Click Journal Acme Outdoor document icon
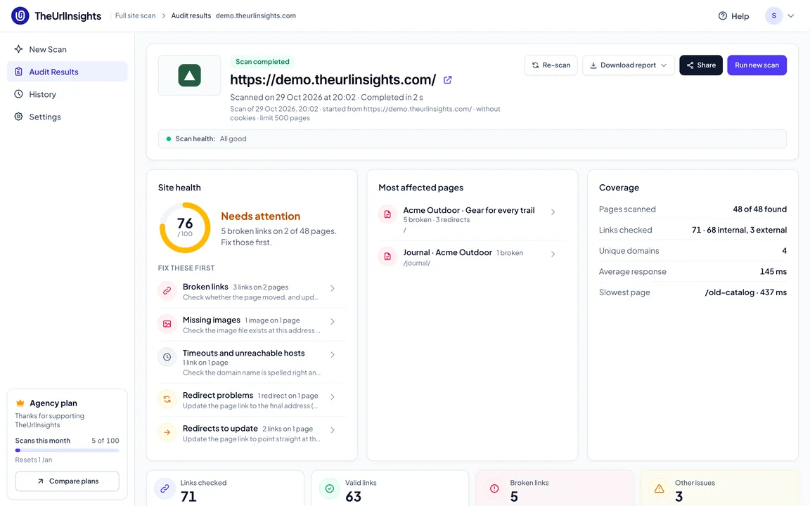Screen dimensions: 810x506 387,257
